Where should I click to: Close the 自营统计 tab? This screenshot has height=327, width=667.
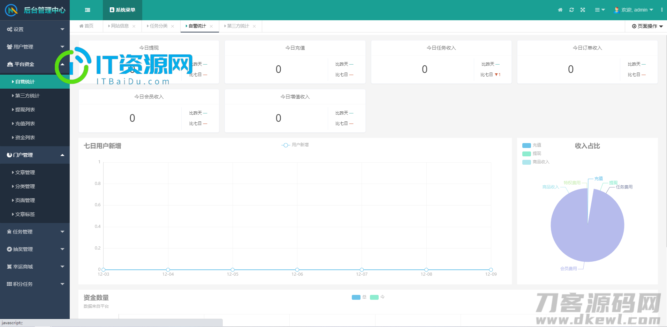[211, 26]
